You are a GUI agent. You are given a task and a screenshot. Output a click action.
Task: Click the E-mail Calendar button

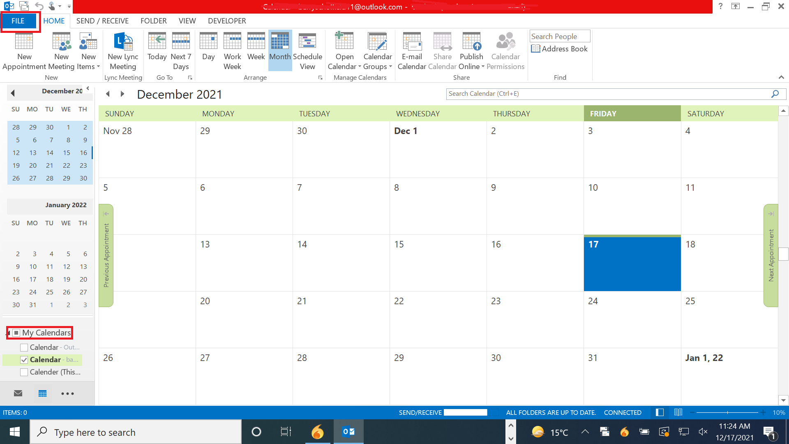click(x=412, y=51)
